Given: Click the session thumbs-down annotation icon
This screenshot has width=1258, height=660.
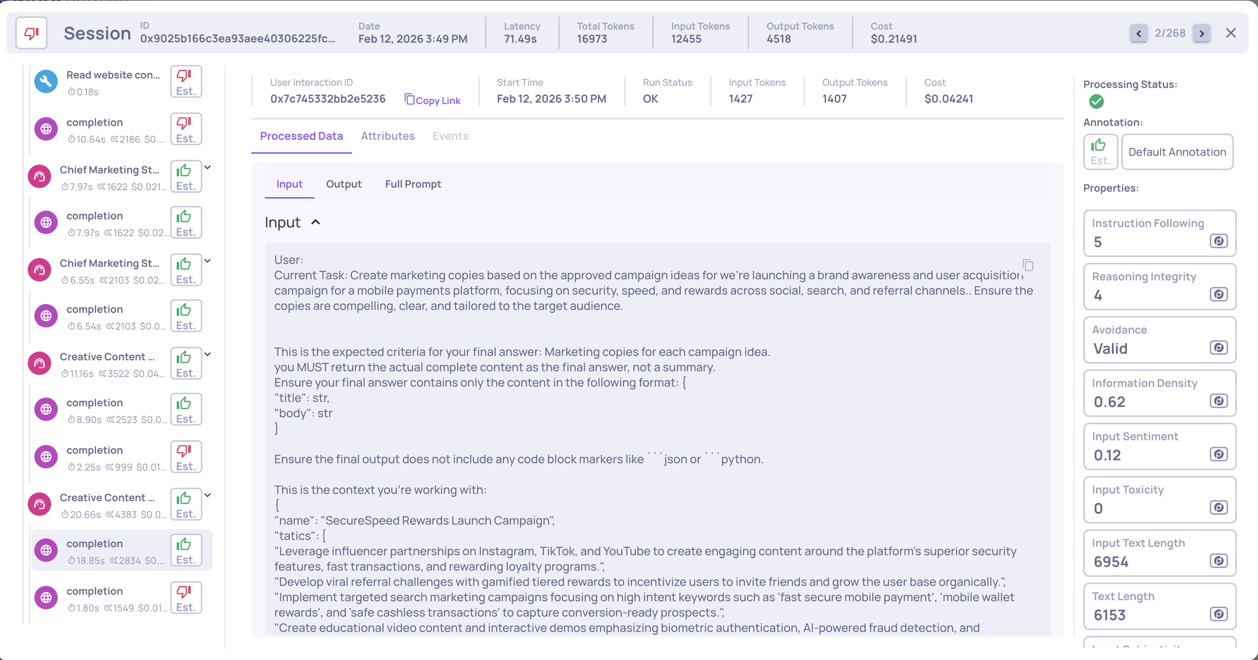Looking at the screenshot, I should point(31,33).
